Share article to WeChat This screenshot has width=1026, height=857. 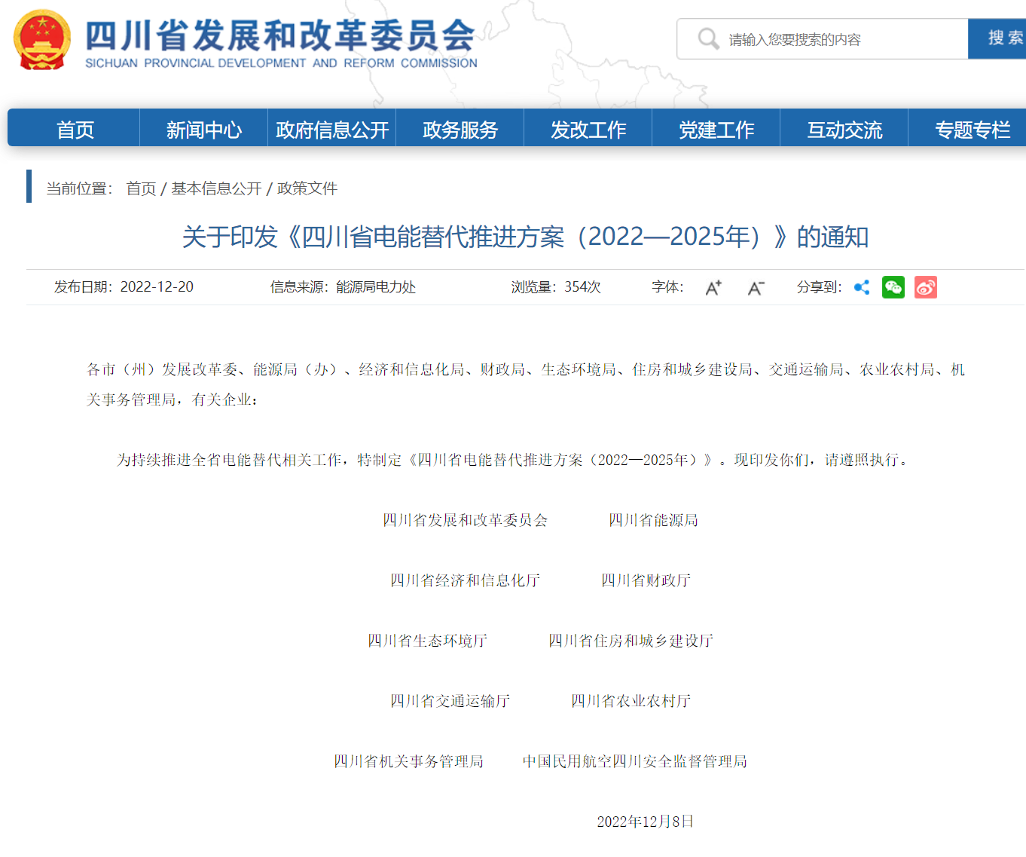point(893,287)
